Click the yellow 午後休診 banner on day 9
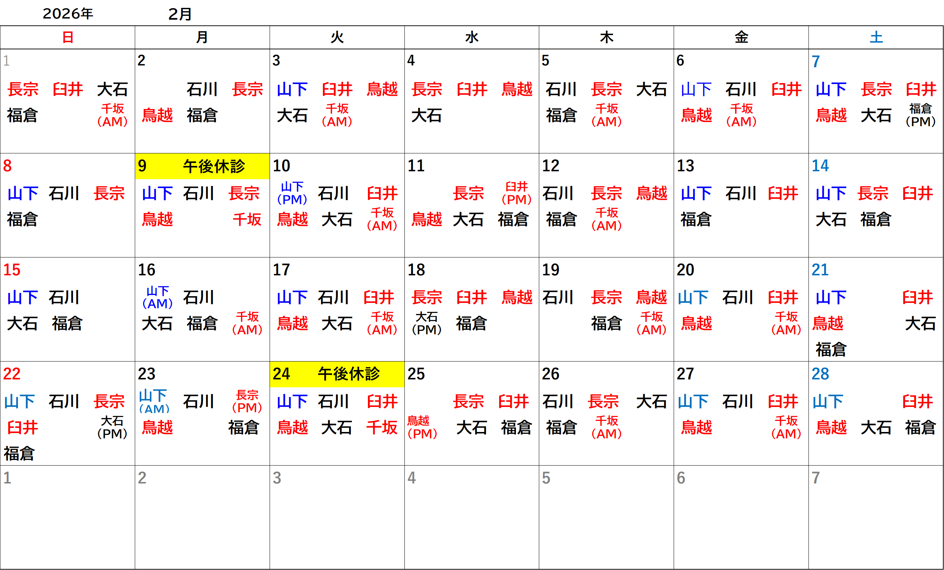 tap(214, 166)
